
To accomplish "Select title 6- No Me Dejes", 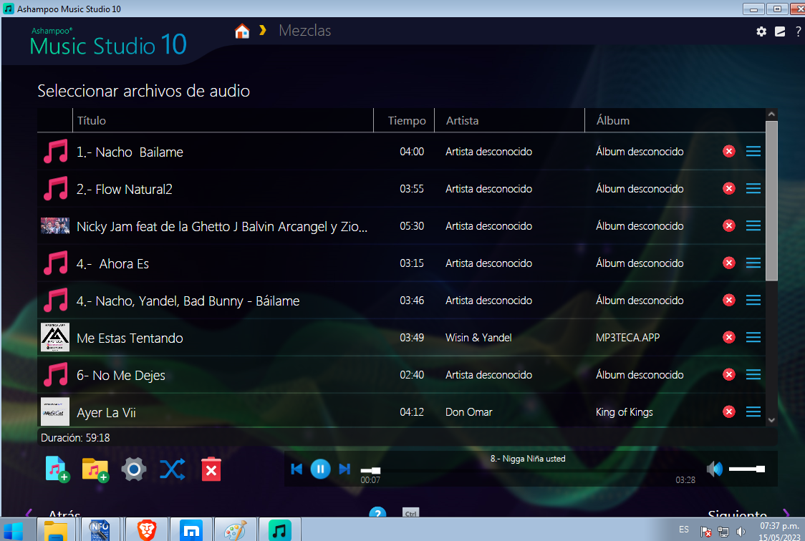I will (x=120, y=376).
